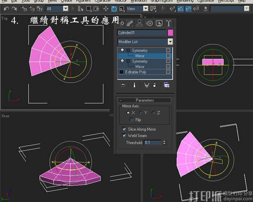This screenshot has height=202, width=253.
Task: Click the Undo arrow in main toolbar
Action: pos(6,8)
